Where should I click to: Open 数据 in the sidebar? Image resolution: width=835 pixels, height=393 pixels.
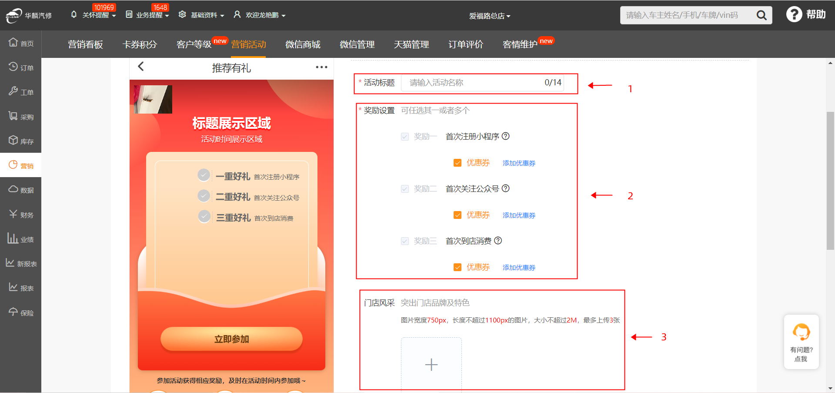21,190
